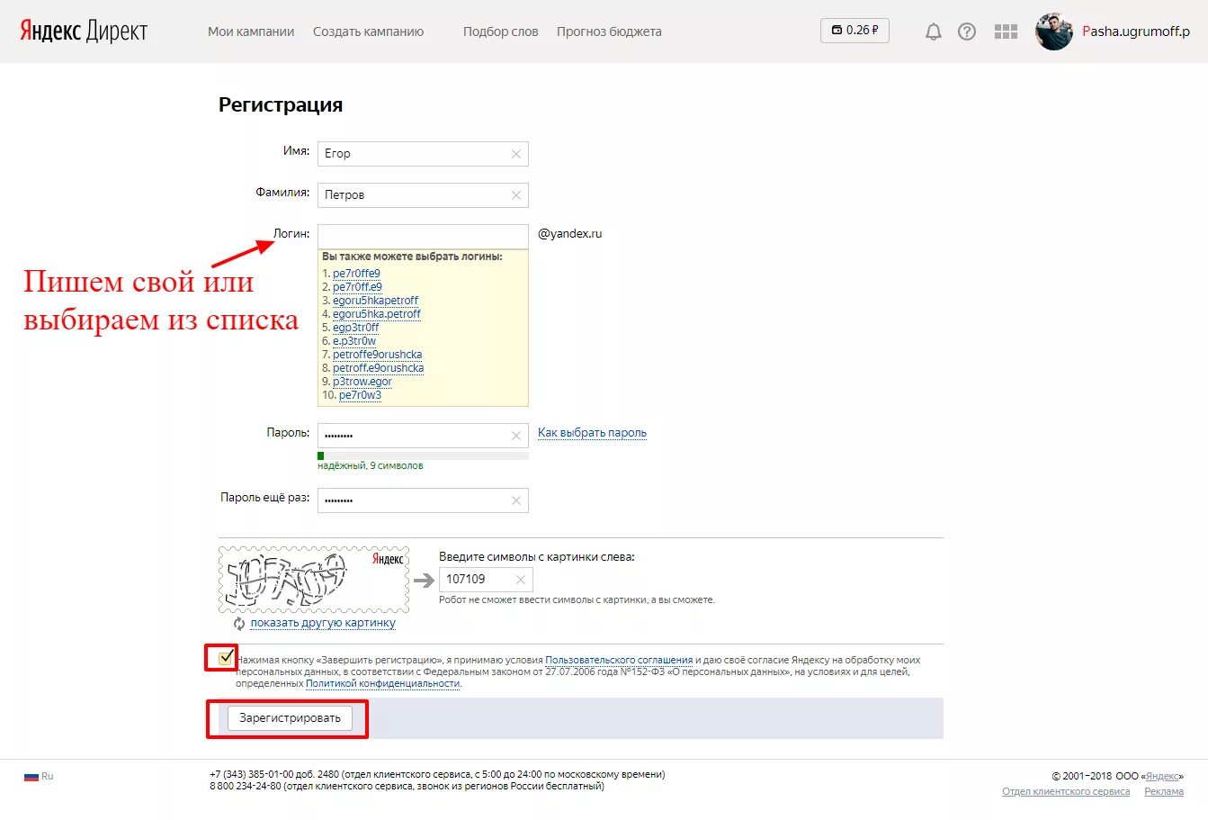The width and height of the screenshot is (1208, 820).
Task: Click the Яндекс Директ logo
Action: (84, 32)
